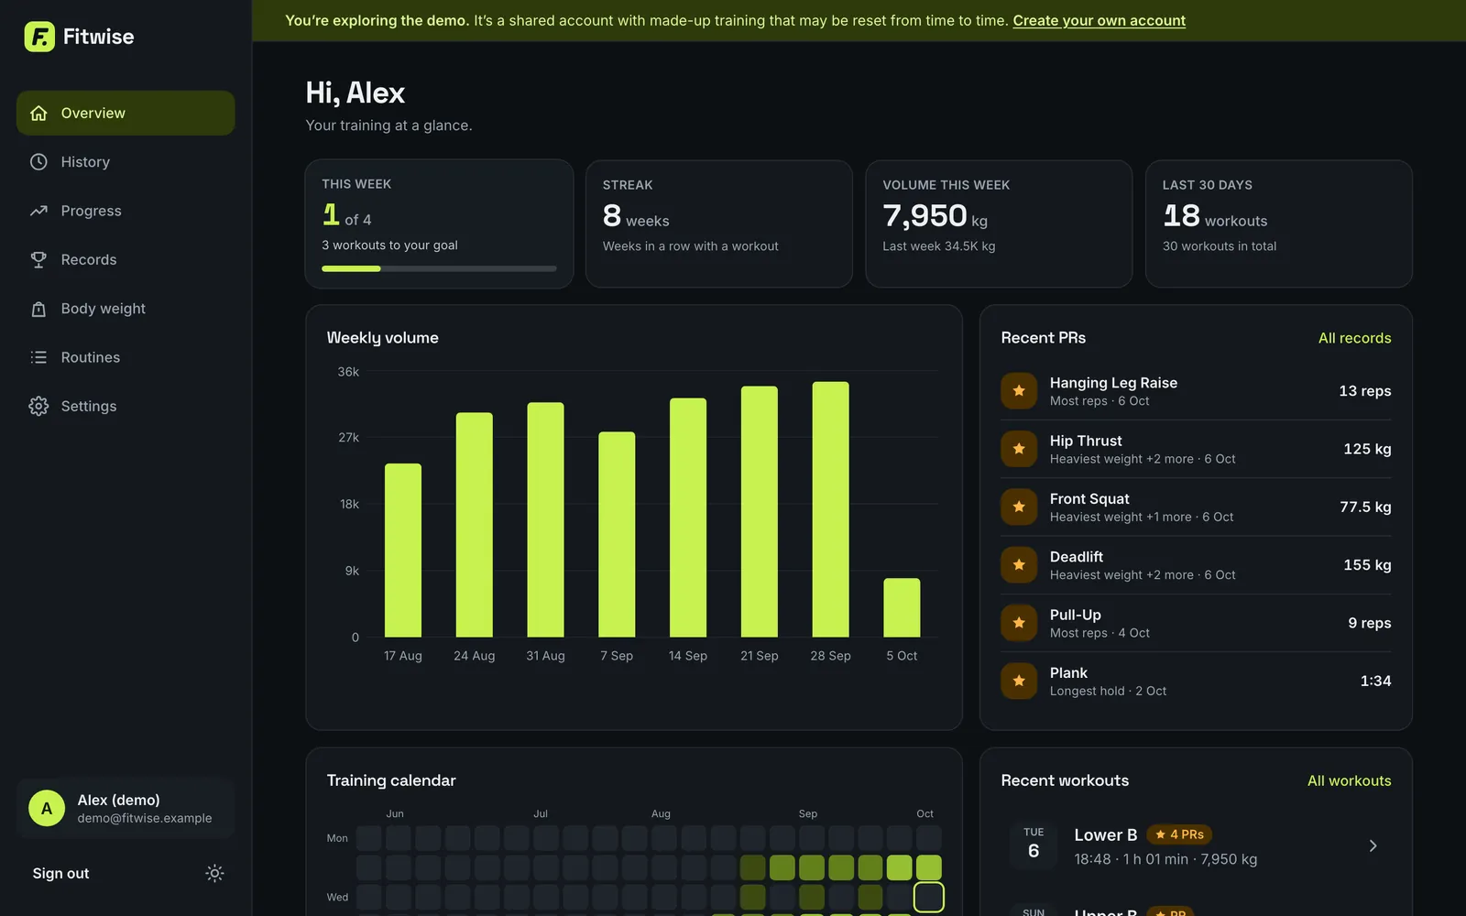Image resolution: width=1466 pixels, height=916 pixels.
Task: Open the Alex (demo) account card
Action: [x=126, y=809]
